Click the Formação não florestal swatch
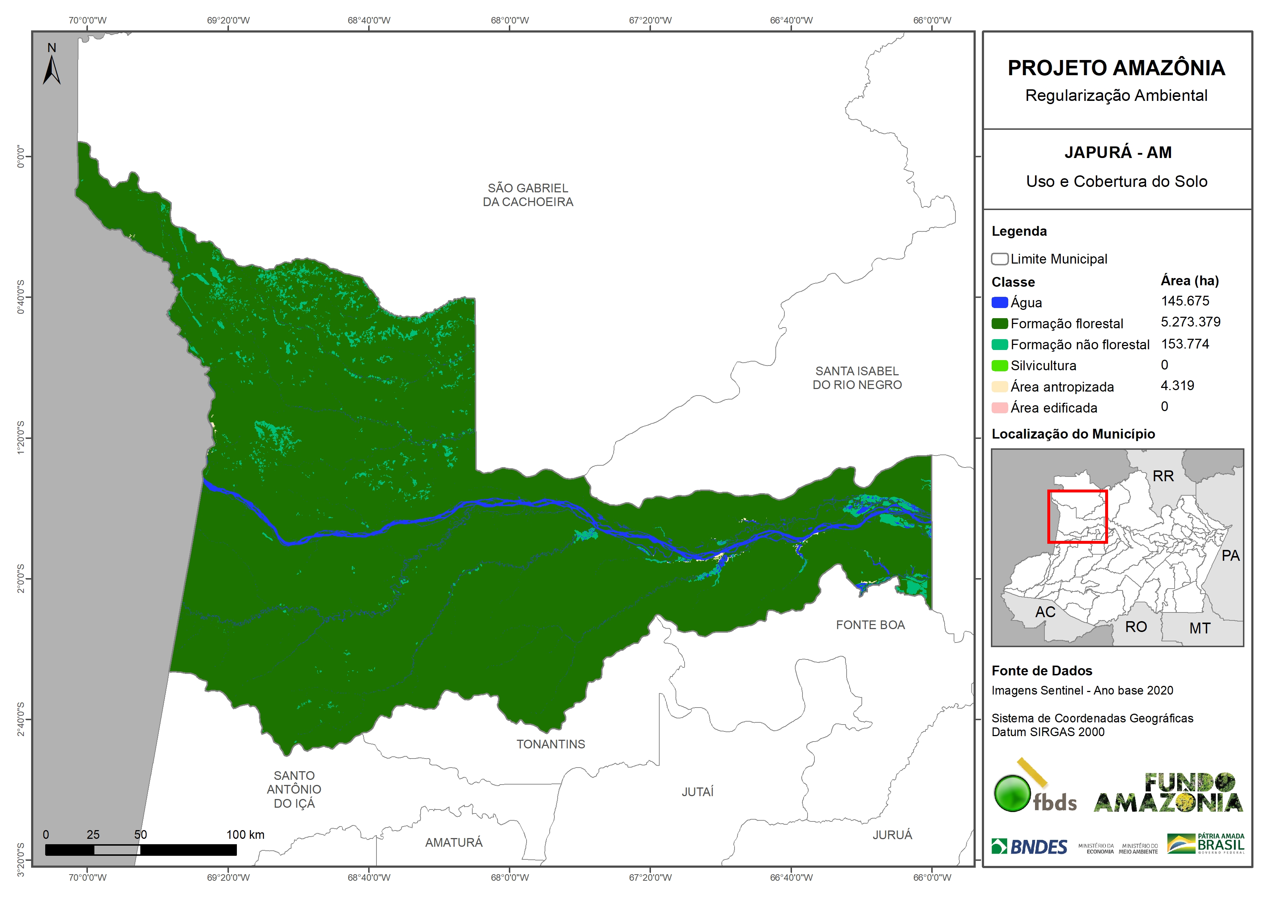This screenshot has height=897, width=1269. click(999, 344)
